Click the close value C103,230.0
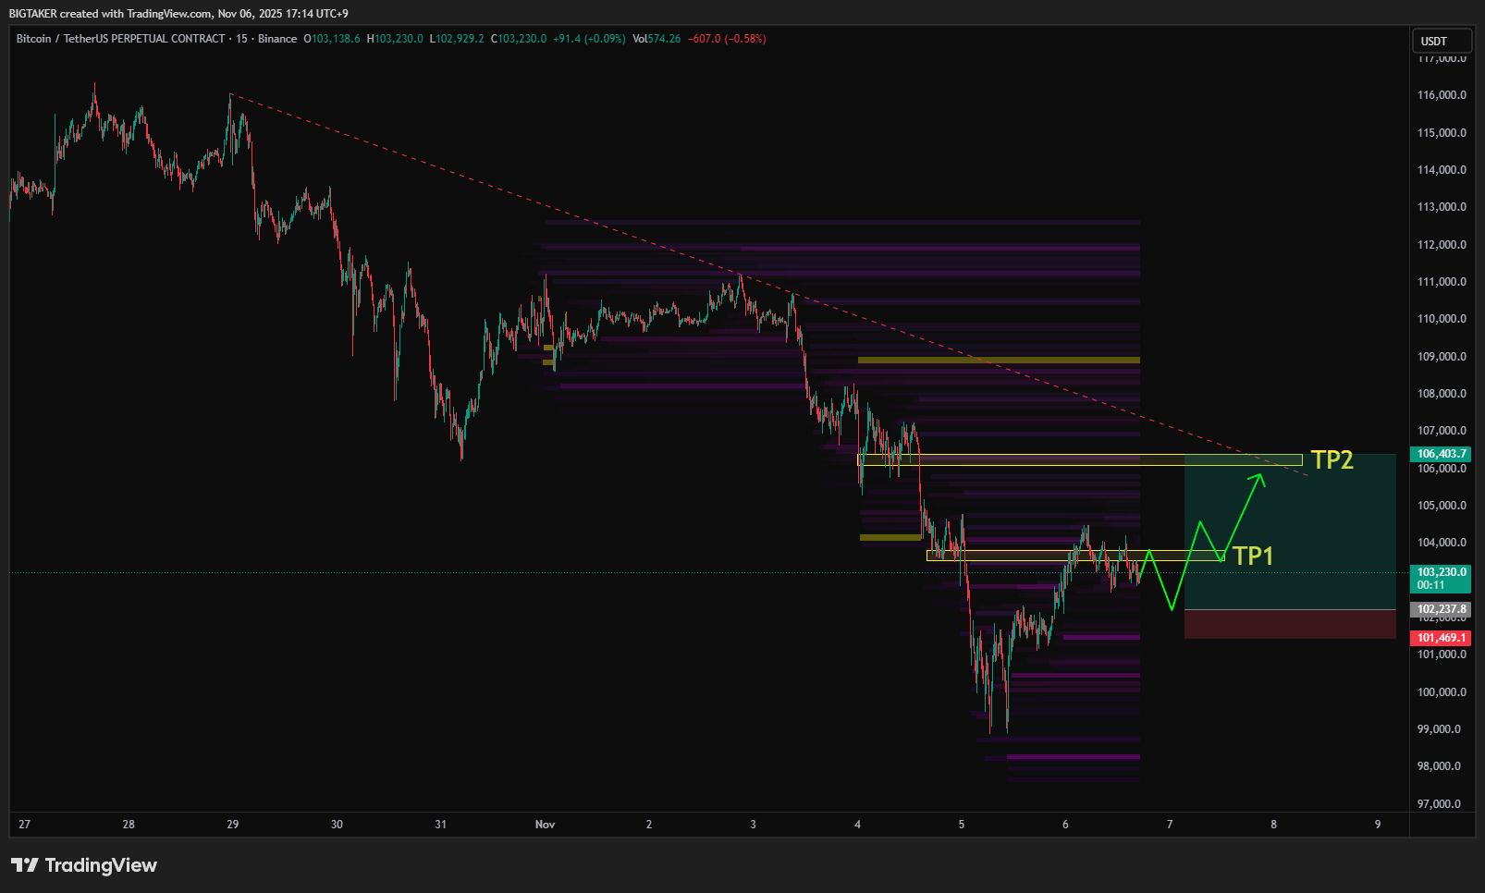Screen dimensions: 1485x893 tap(519, 39)
